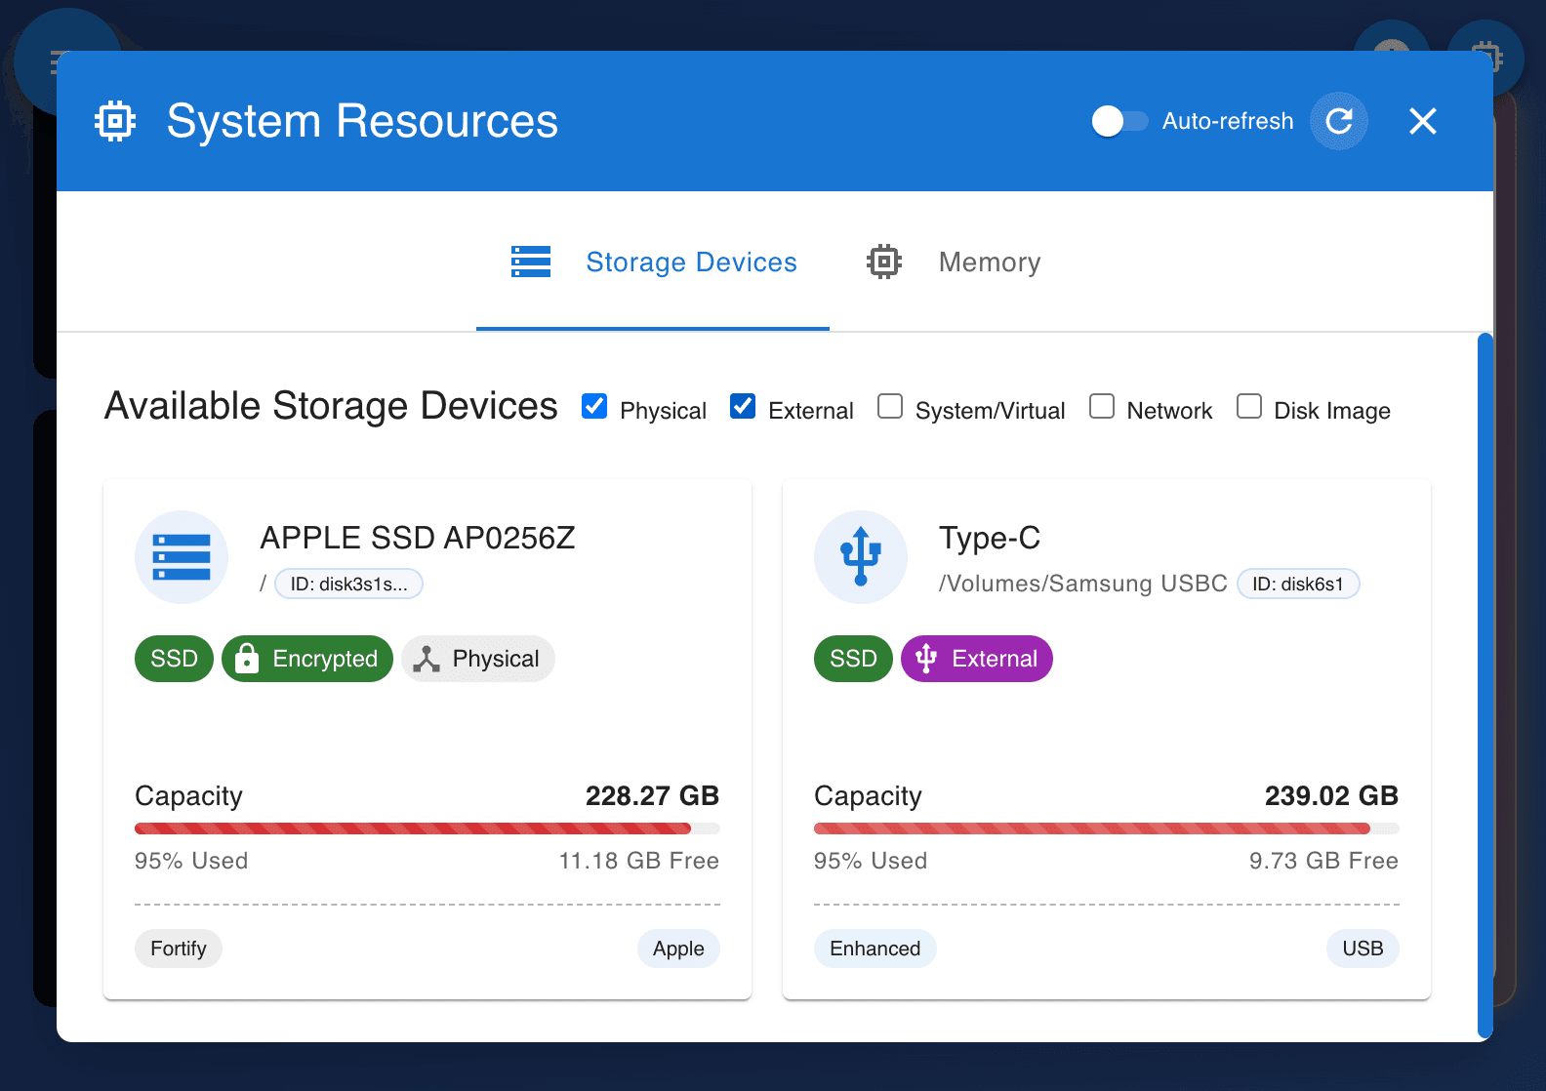Click the Encrypted badge
The width and height of the screenshot is (1546, 1091).
307,659
